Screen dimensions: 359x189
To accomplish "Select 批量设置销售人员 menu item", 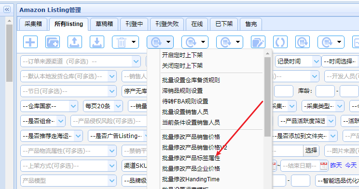I will 185,112.
